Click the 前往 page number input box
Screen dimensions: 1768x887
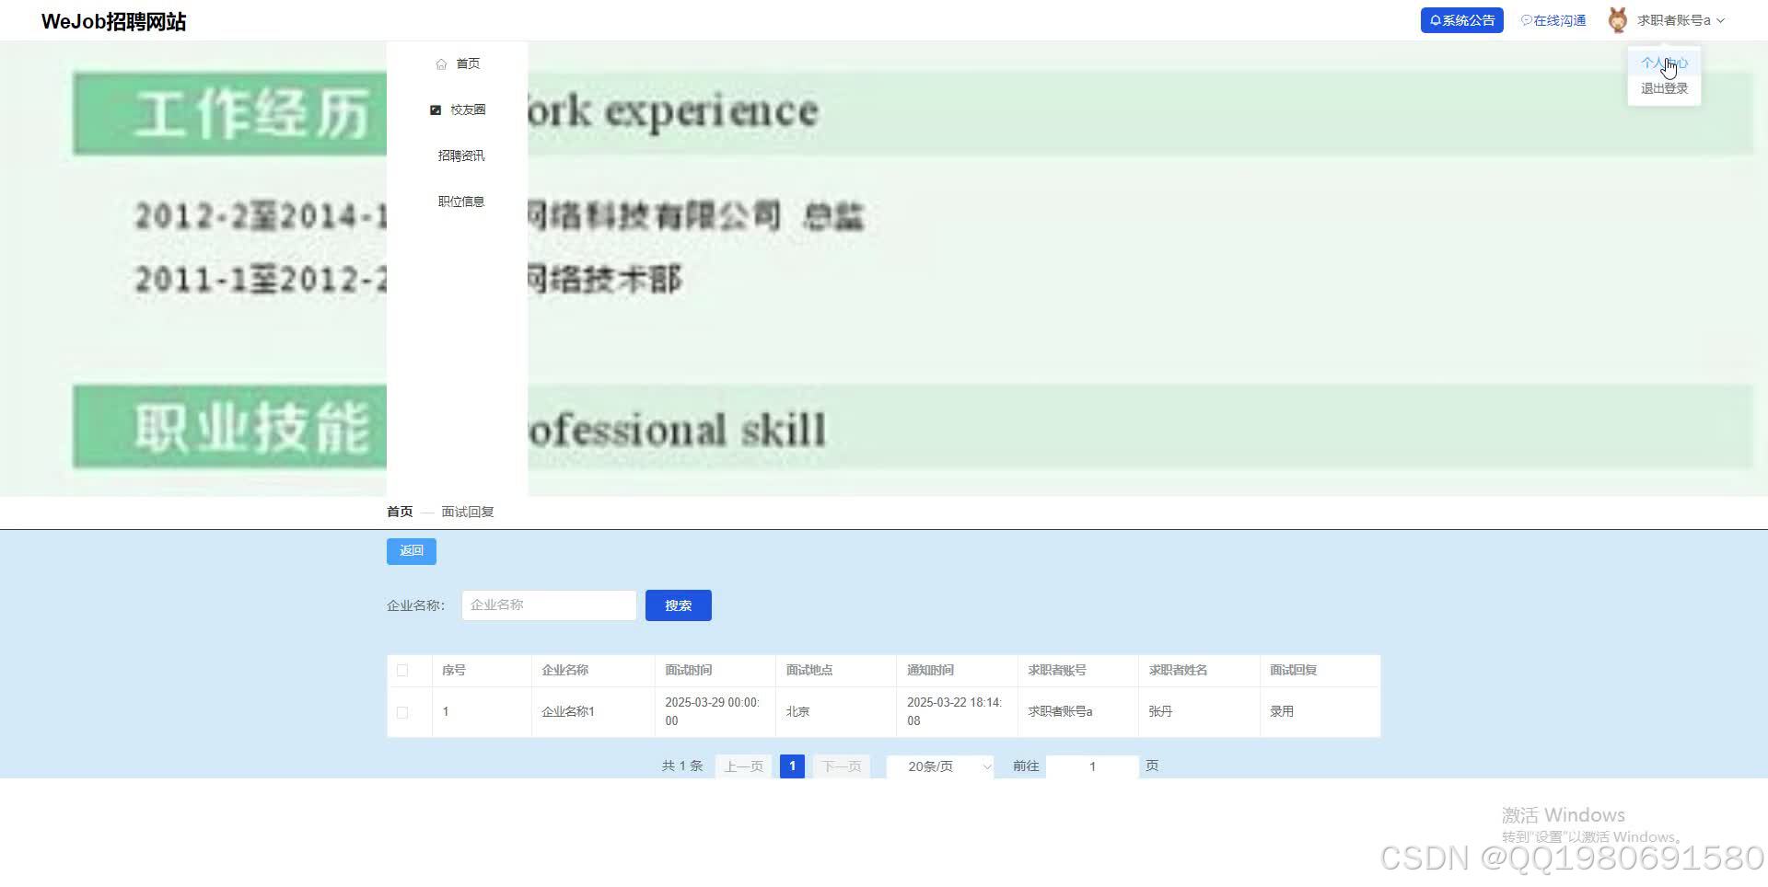point(1091,766)
